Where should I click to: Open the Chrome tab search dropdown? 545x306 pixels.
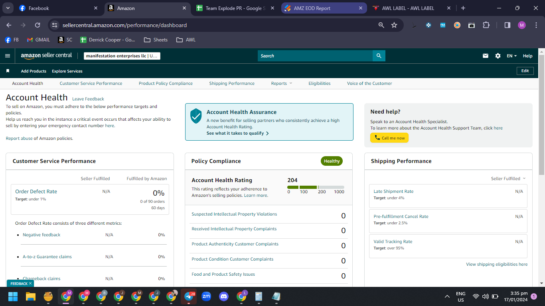point(8,8)
